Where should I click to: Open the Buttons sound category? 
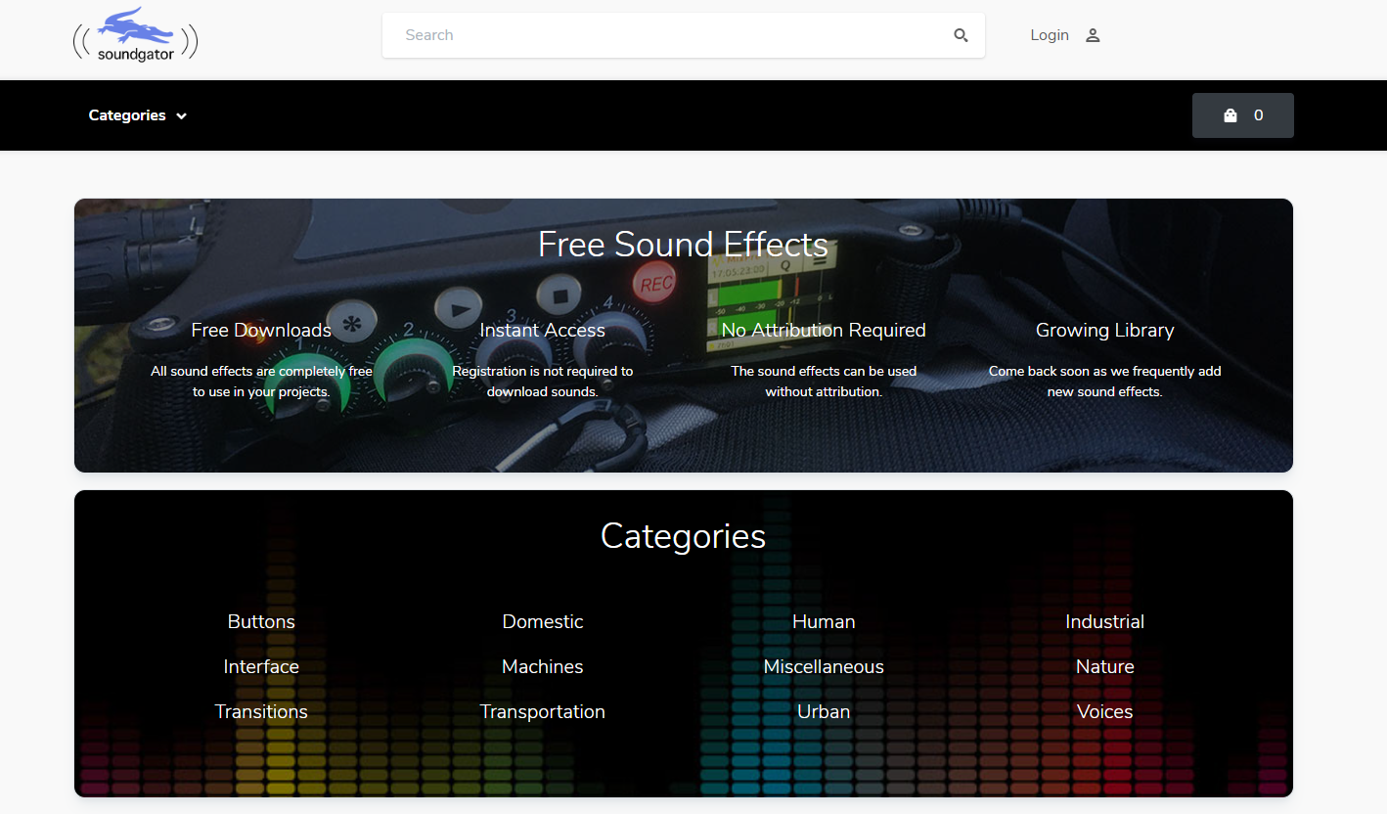261,621
